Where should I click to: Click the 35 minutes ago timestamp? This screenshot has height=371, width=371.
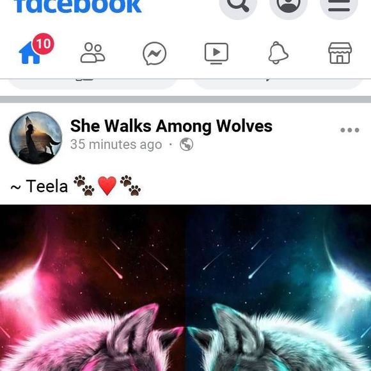point(116,145)
